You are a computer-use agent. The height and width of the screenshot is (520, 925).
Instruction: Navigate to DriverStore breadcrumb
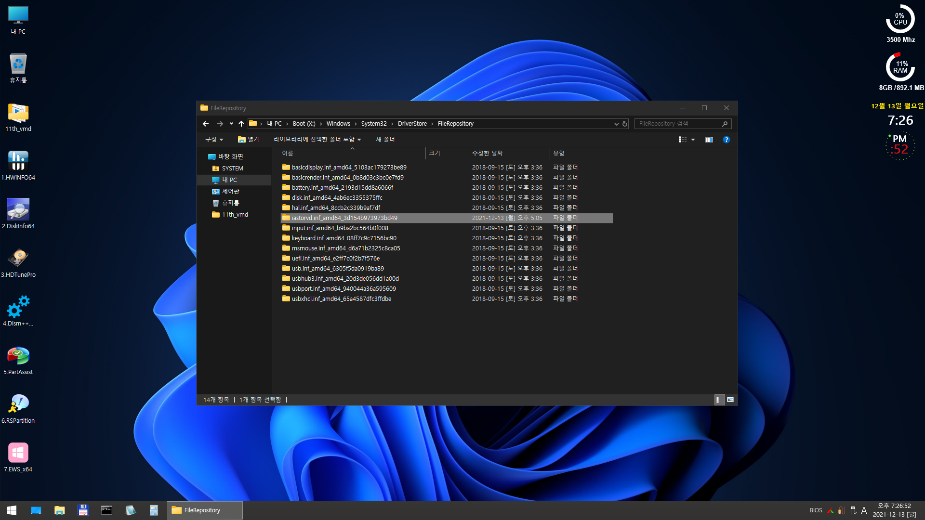click(x=412, y=124)
